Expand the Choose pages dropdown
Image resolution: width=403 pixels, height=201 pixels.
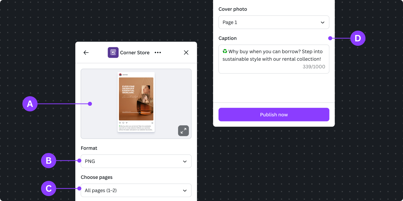pos(136,190)
